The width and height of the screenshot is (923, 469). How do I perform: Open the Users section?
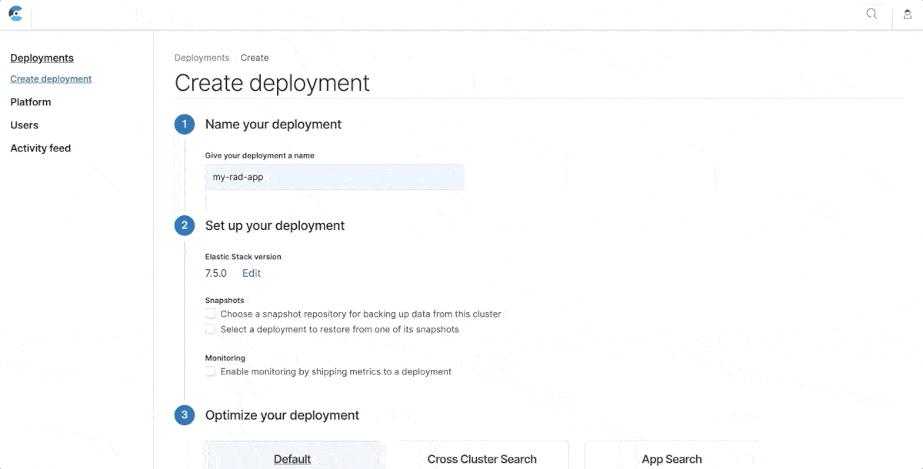25,125
